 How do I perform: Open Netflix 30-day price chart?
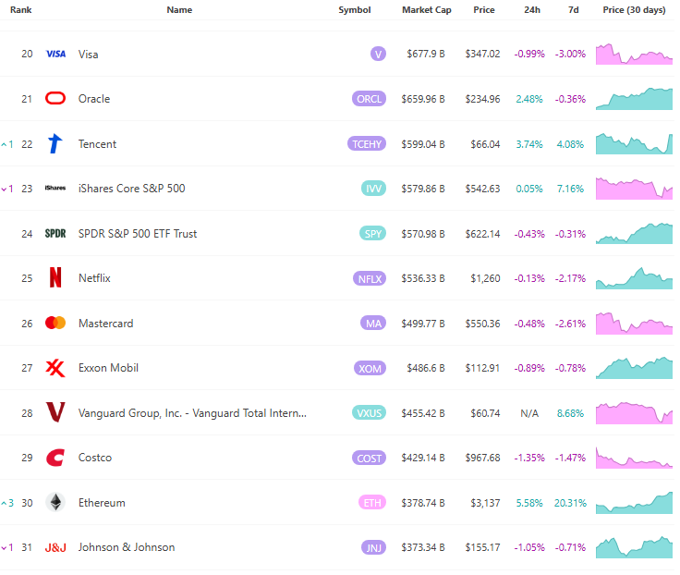point(634,278)
